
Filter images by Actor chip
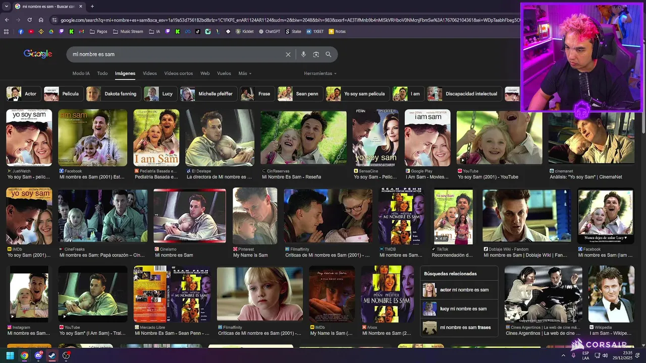tap(23, 94)
